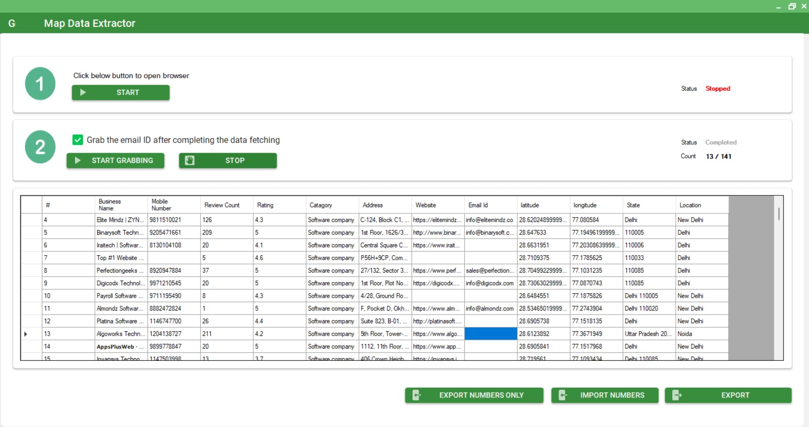Click the latitude column header
Viewport: 809px width, 427px height.
[544, 205]
